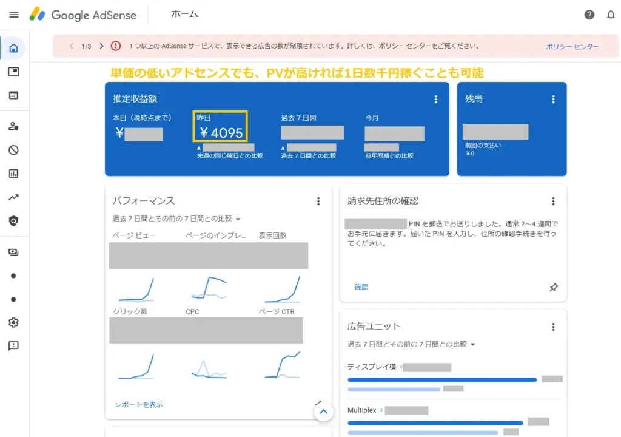621x437 pixels.
Task: Collapse the page with the circular chevron button
Action: tap(324, 412)
